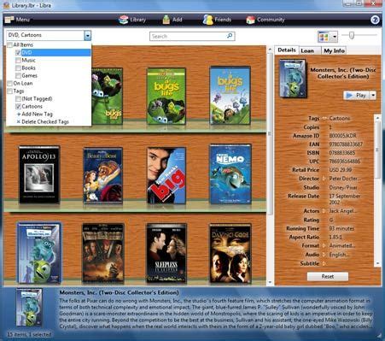Open the Library section
The image size is (385, 341).
pos(132,20)
